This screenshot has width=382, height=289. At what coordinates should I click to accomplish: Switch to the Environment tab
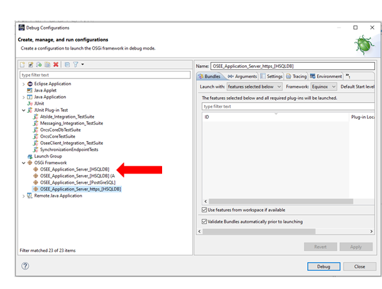326,76
